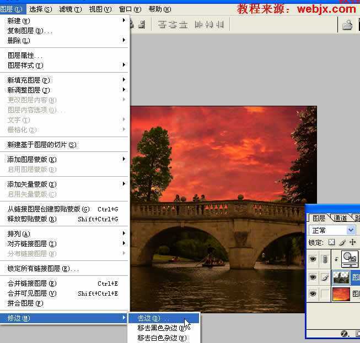360x343 pixels.
Task: Expand the 图层样式 (Y) submenu arrow
Action: (x=123, y=65)
